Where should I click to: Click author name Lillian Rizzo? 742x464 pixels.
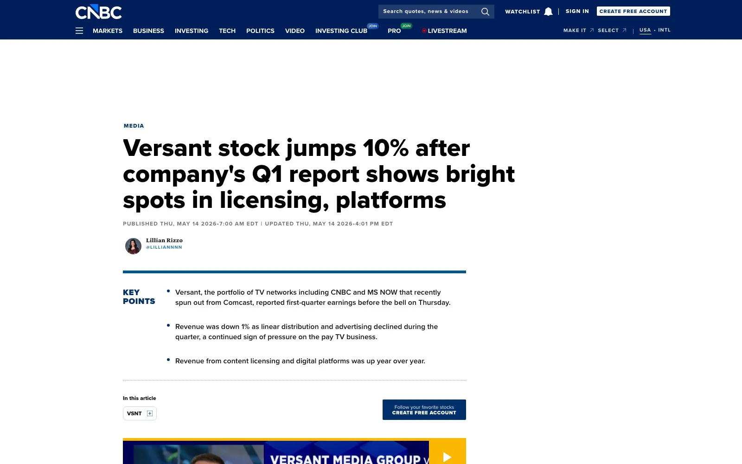coord(164,240)
